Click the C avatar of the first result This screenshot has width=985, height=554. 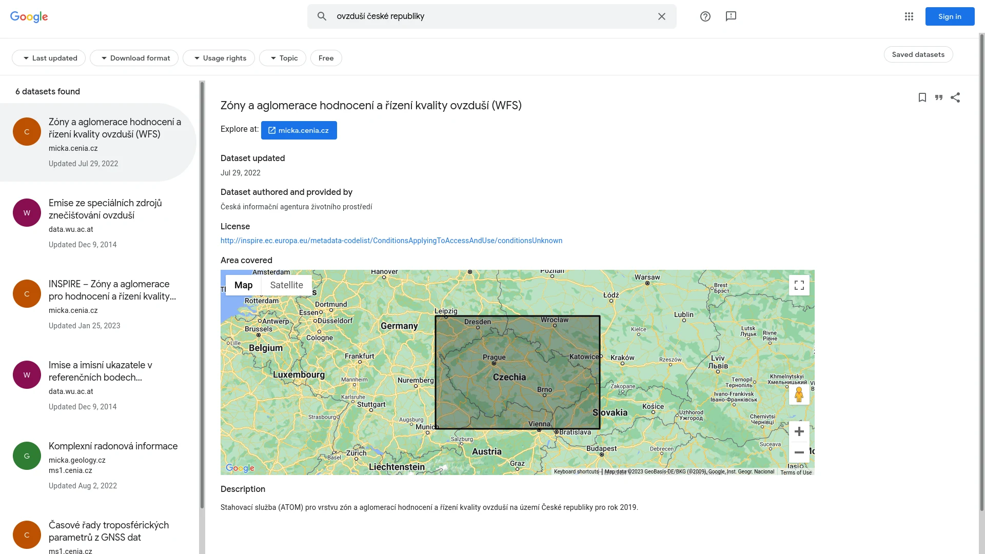pyautogui.click(x=27, y=132)
